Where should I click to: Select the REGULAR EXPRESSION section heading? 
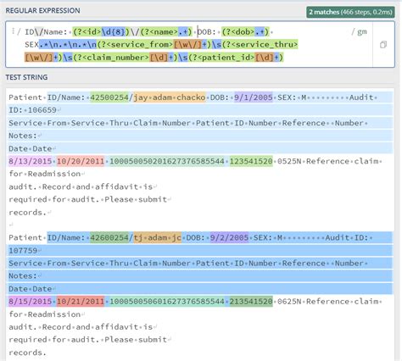click(x=42, y=11)
